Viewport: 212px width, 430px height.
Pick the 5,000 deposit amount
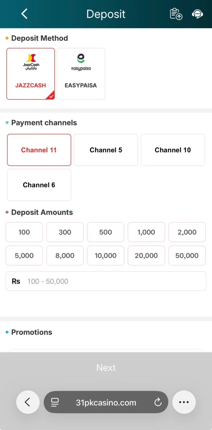[x=24, y=256]
